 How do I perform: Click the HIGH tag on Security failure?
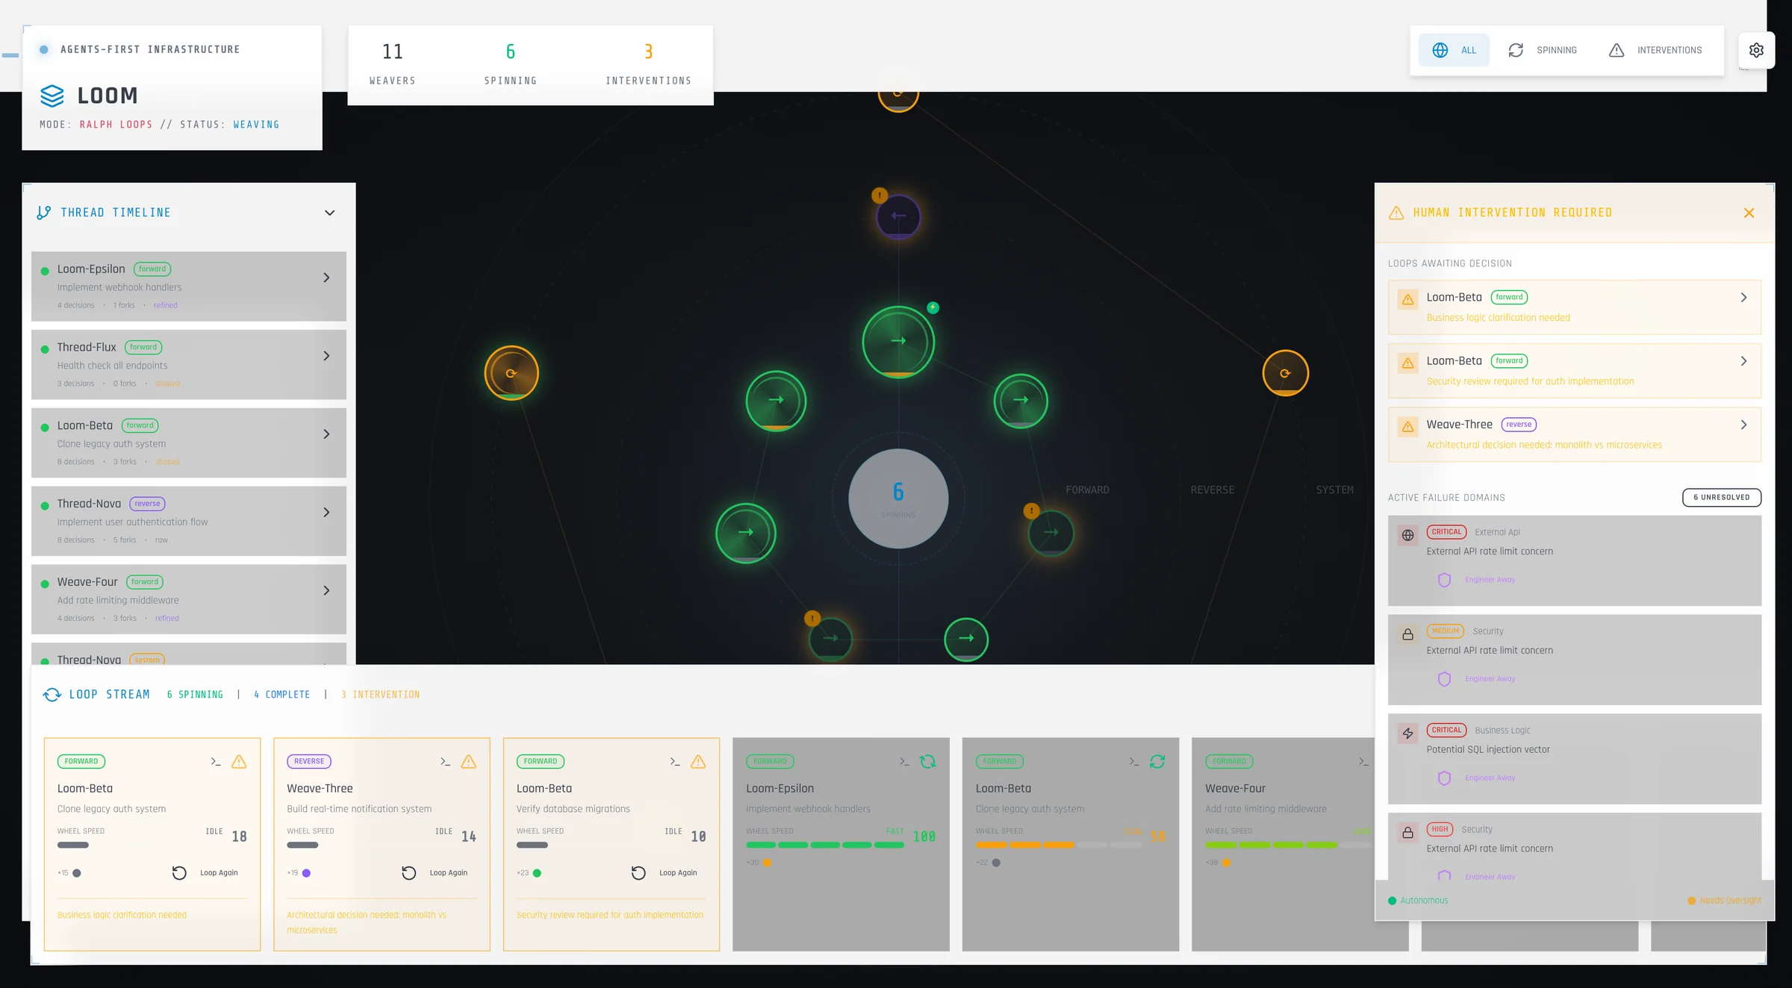pyautogui.click(x=1440, y=830)
